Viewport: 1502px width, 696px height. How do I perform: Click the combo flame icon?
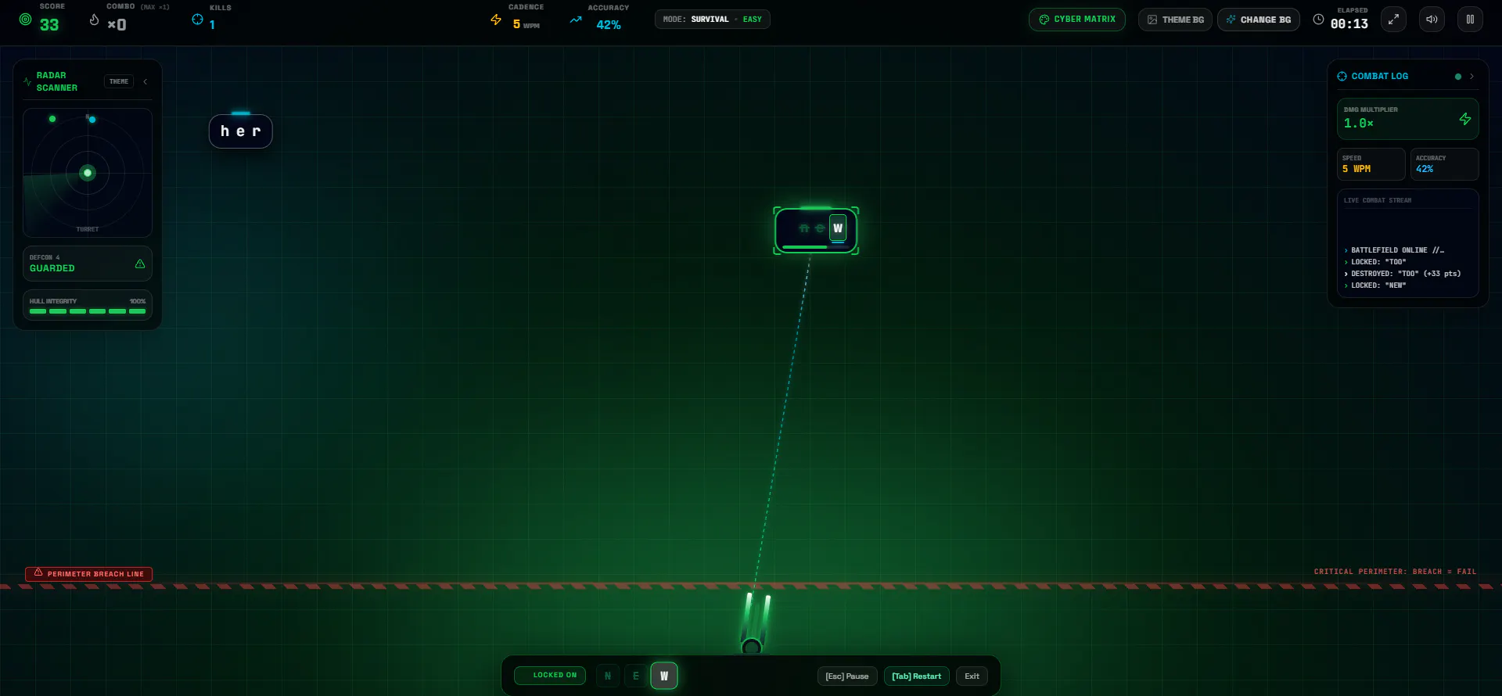point(94,20)
